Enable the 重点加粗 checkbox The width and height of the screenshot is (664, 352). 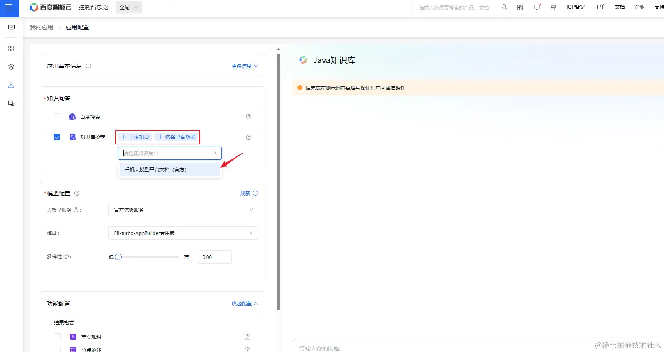[x=57, y=337]
